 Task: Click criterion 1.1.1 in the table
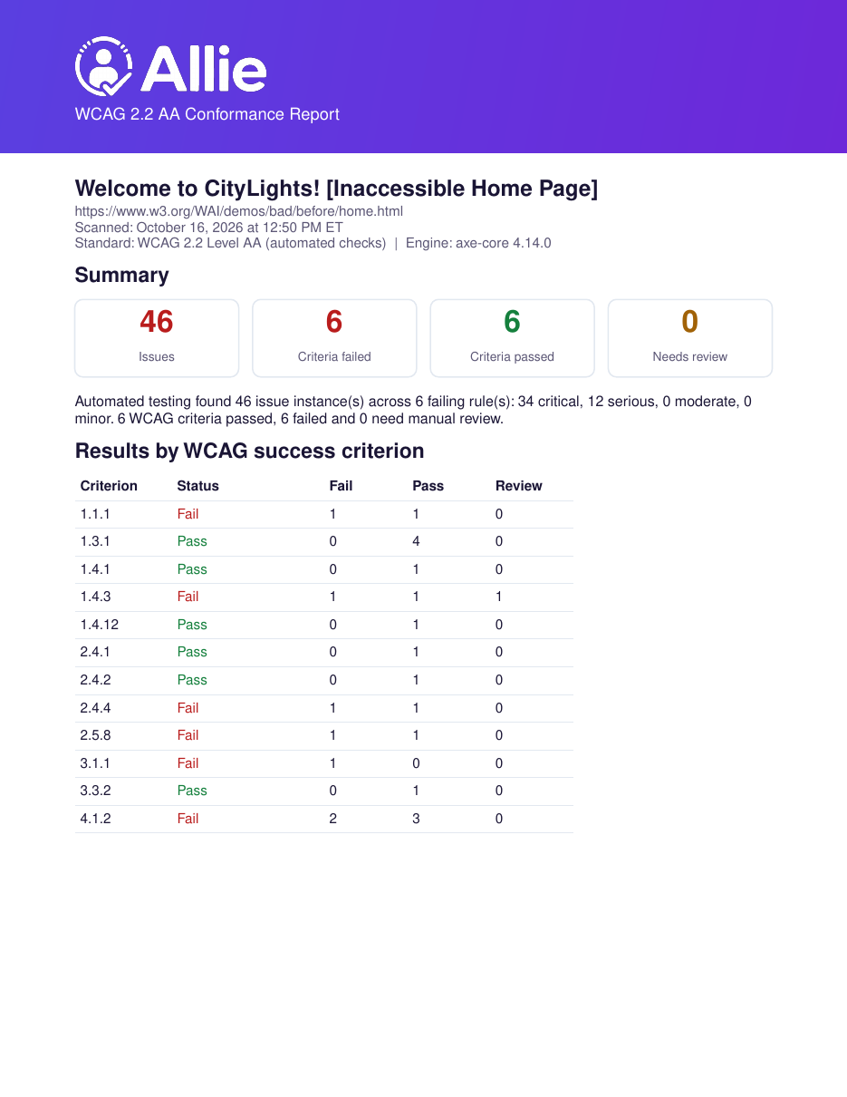95,514
